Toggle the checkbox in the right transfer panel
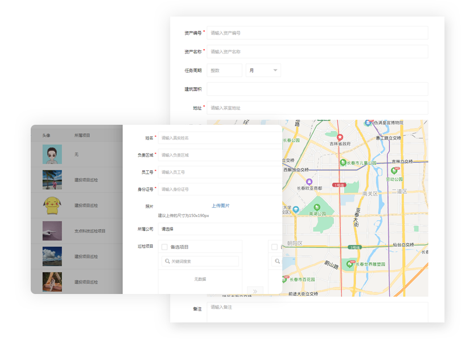Screen dimensions: 461x339 click(x=274, y=247)
